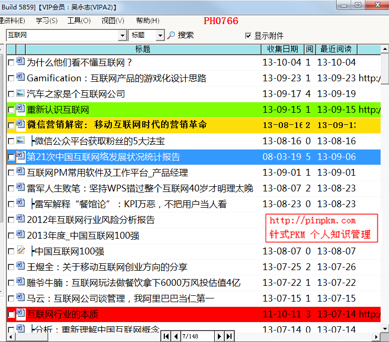Go to the previous results page
389x342 pixels.
tap(176, 336)
